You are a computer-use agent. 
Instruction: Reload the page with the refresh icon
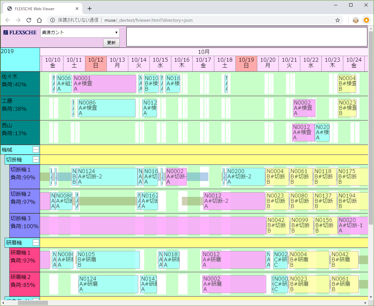29,20
